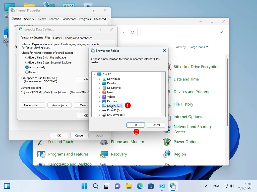Open the Region clock-globe icon
This screenshot has height=192, width=257.
click(x=167, y=154)
